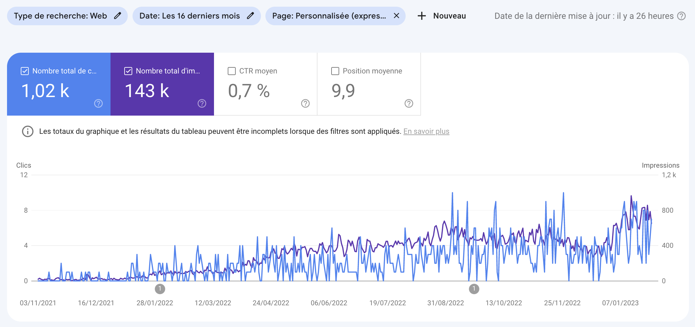The width and height of the screenshot is (695, 327).
Task: Edit the date range pencil icon
Action: pyautogui.click(x=250, y=16)
